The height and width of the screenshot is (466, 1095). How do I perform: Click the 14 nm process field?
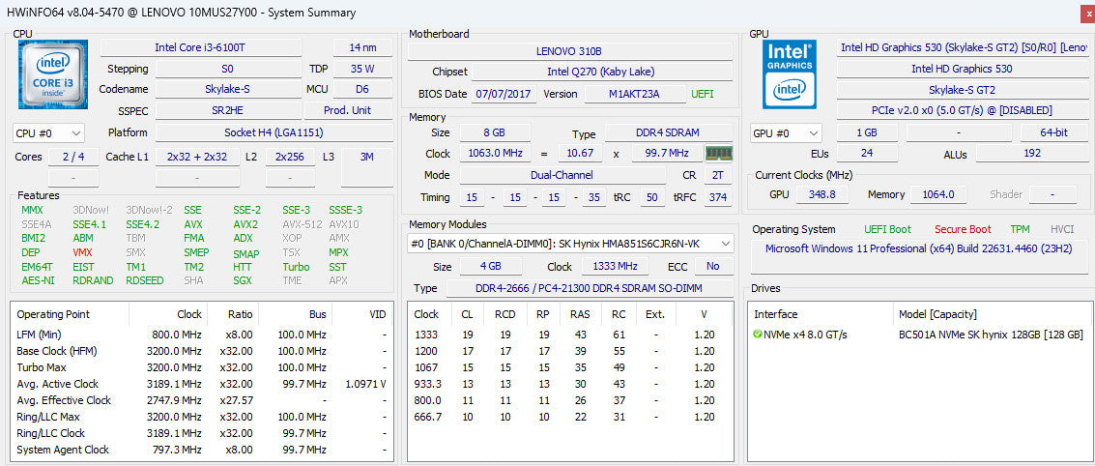(x=362, y=47)
